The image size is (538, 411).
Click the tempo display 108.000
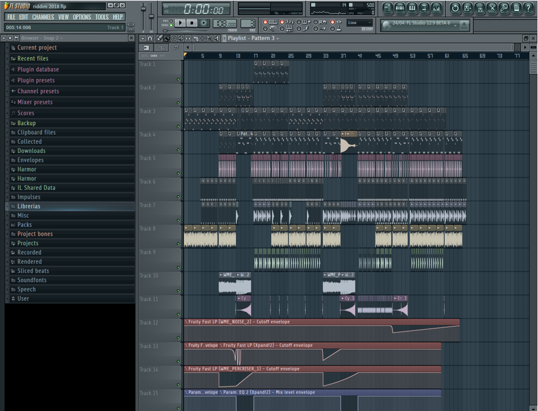225,23
